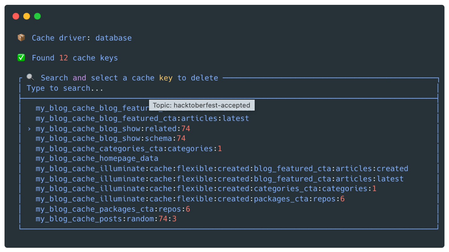Click the hacktoberfest-accepted topic tooltip

coord(202,105)
